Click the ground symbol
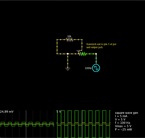Viewport: 145px width, 138px height. pos(68,69)
